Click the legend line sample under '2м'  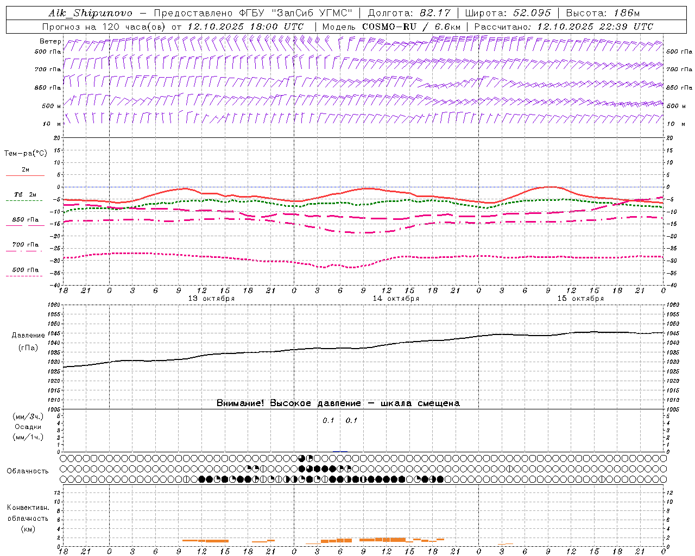pos(25,176)
